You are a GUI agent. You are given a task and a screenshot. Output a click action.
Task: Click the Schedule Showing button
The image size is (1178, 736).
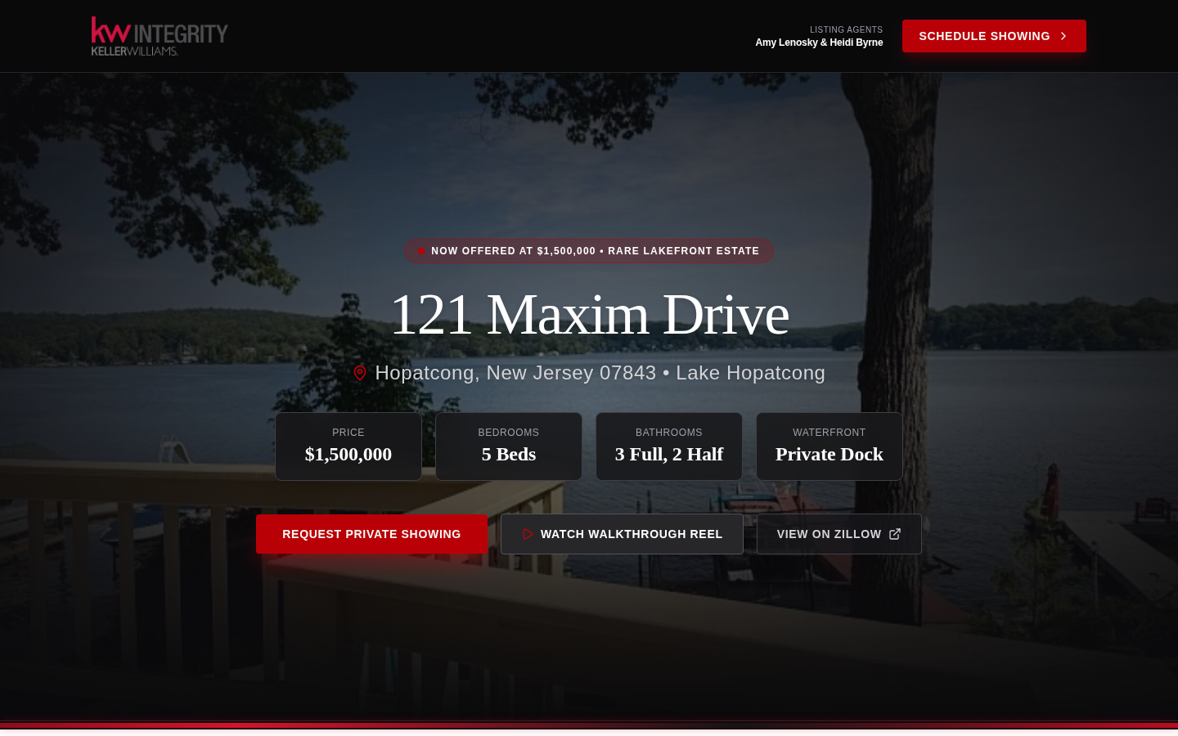tap(994, 36)
